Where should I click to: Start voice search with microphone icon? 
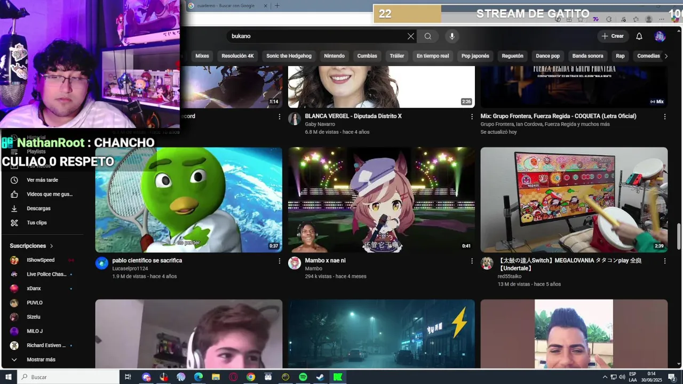452,36
